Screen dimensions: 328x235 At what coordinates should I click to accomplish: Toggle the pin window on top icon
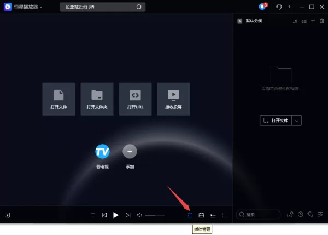coord(290,7)
